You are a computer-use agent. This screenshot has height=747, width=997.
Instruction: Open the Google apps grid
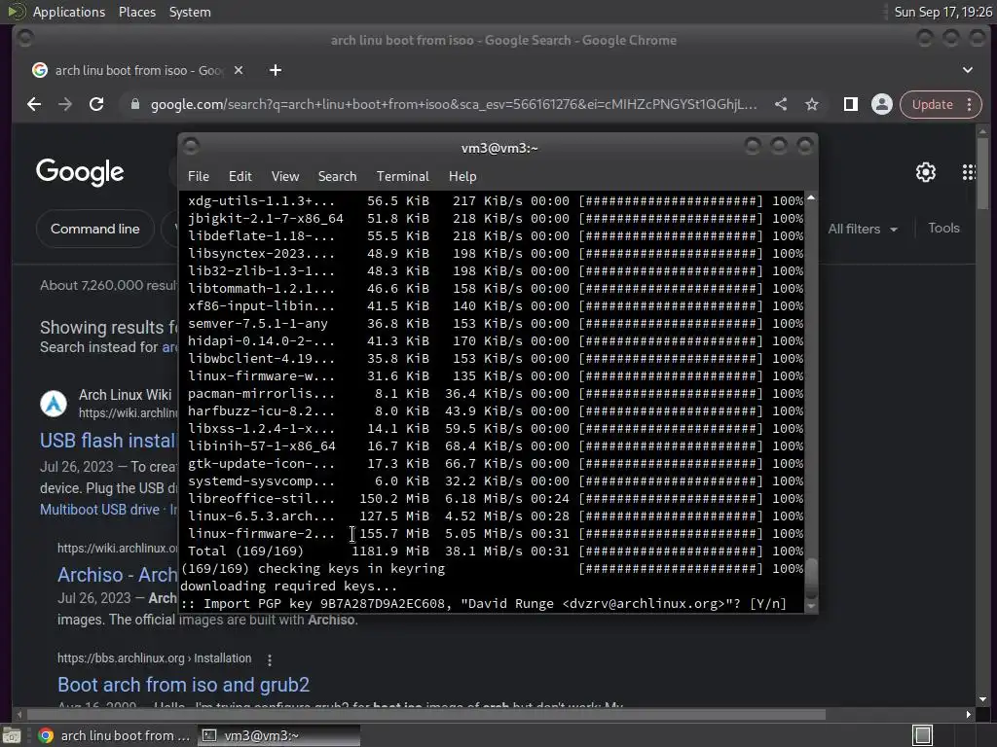pyautogui.click(x=969, y=172)
